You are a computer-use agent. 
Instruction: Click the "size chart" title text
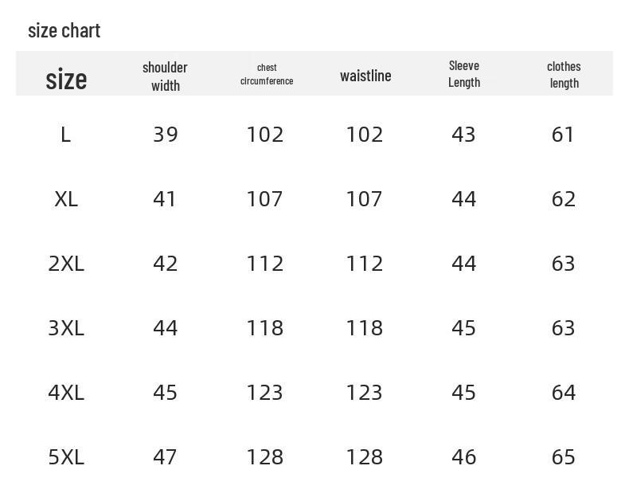tap(64, 31)
